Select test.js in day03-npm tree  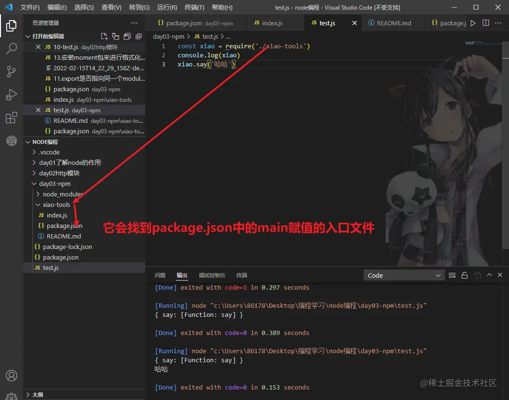[84, 268]
